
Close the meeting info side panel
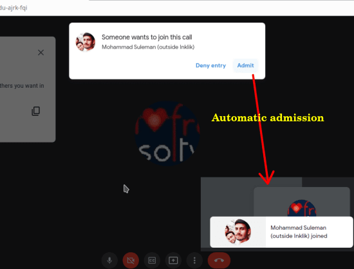tap(41, 52)
